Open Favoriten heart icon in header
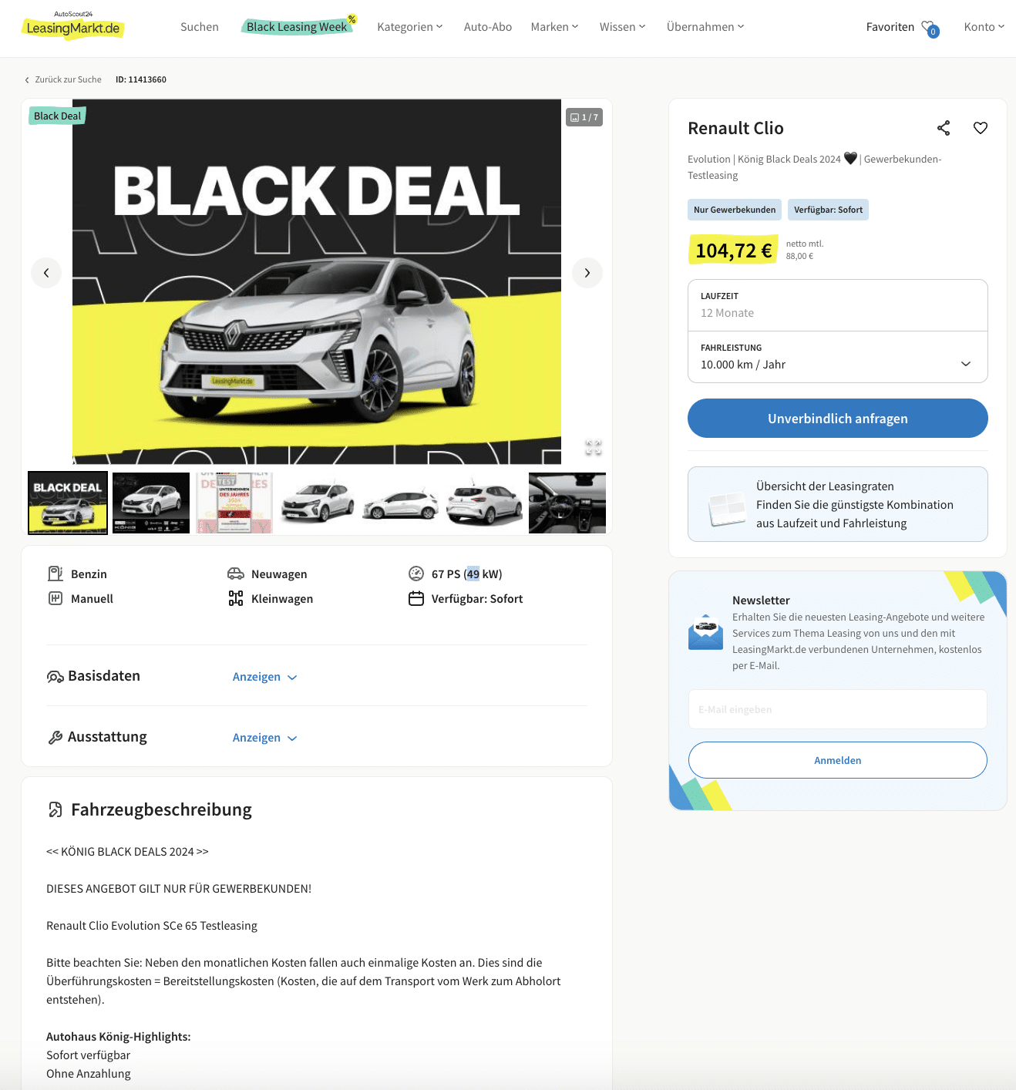This screenshot has width=1016, height=1090. 929,28
